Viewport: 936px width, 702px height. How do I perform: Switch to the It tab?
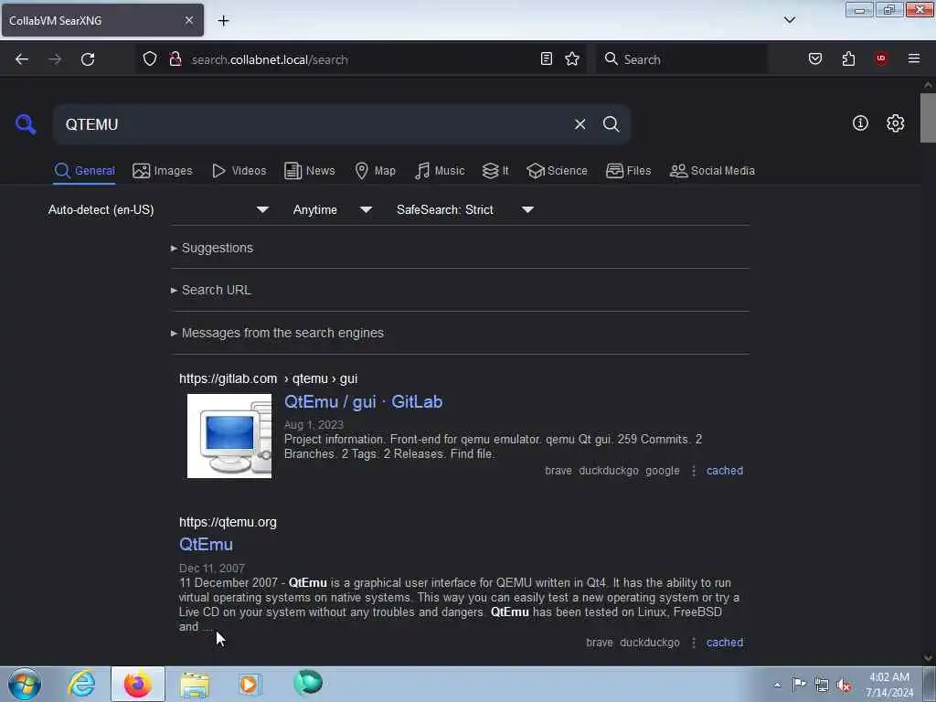coord(495,171)
